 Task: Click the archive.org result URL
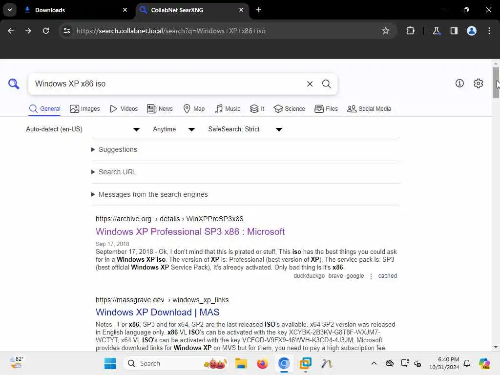(169, 219)
